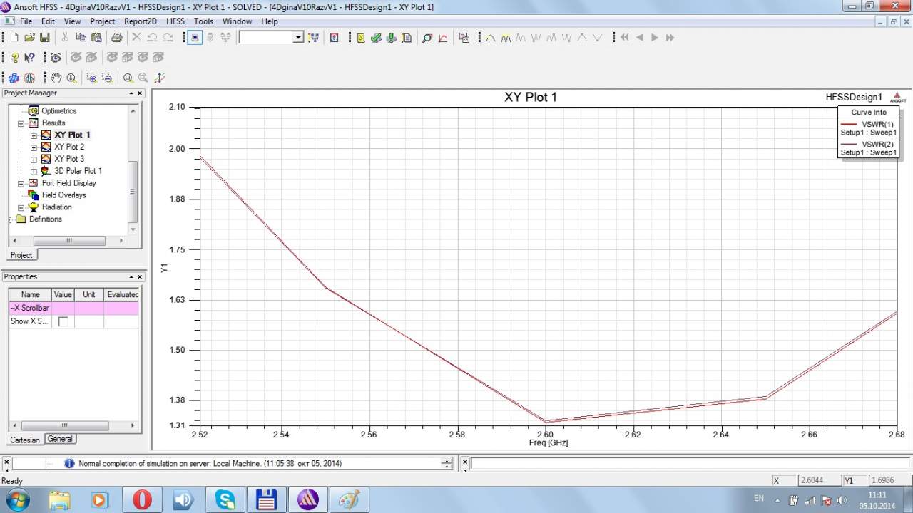
Task: Click the Save project icon
Action: 44,38
